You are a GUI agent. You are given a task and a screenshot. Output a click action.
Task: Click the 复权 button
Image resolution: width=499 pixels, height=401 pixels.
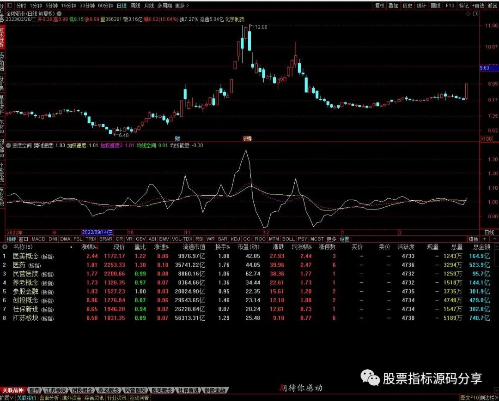(380, 6)
